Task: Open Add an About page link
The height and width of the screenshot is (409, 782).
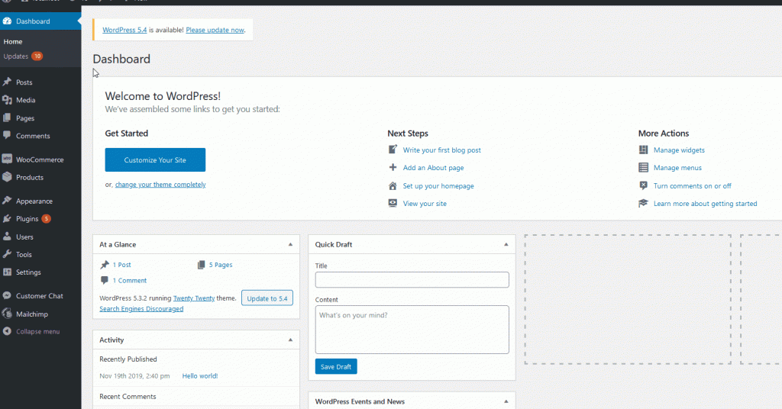Action: point(434,168)
